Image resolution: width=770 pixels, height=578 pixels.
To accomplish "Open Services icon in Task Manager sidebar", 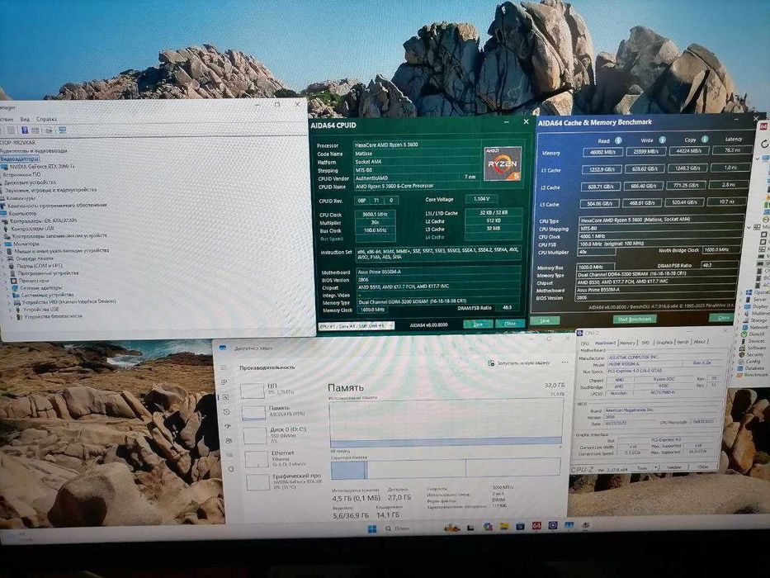I will click(x=231, y=469).
